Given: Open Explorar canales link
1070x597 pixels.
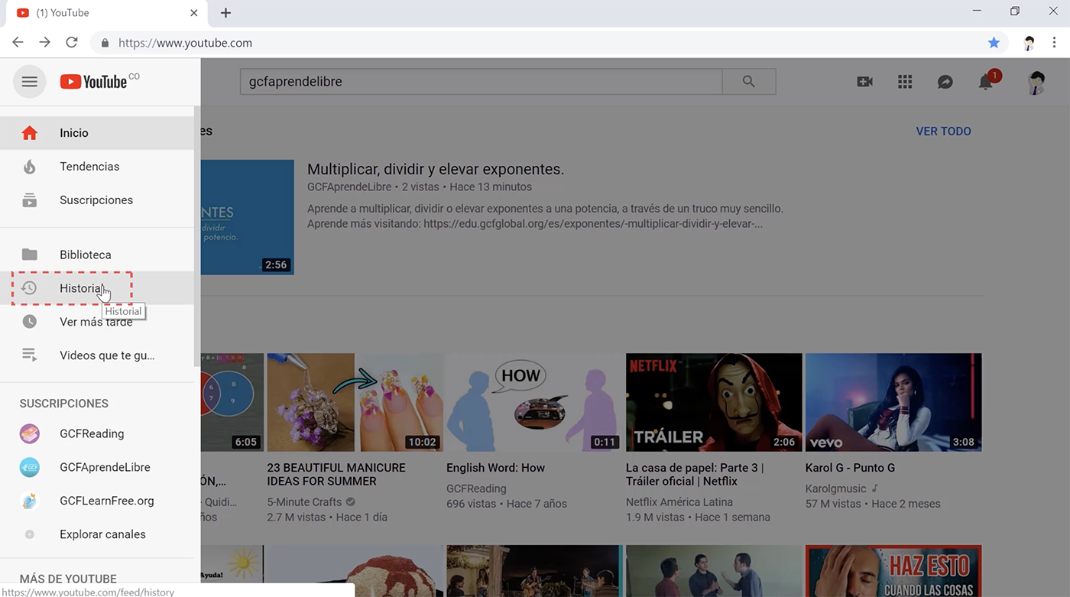Looking at the screenshot, I should click(x=97, y=534).
